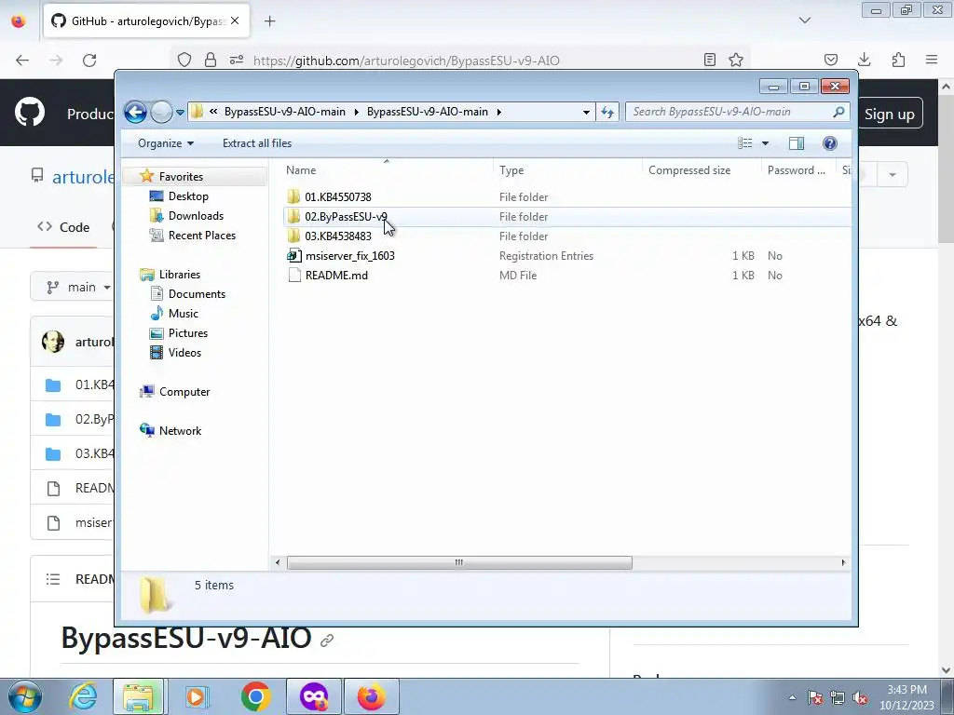Viewport: 954px width, 715px height.
Task: Click the Explorer forward navigation arrow
Action: (161, 112)
